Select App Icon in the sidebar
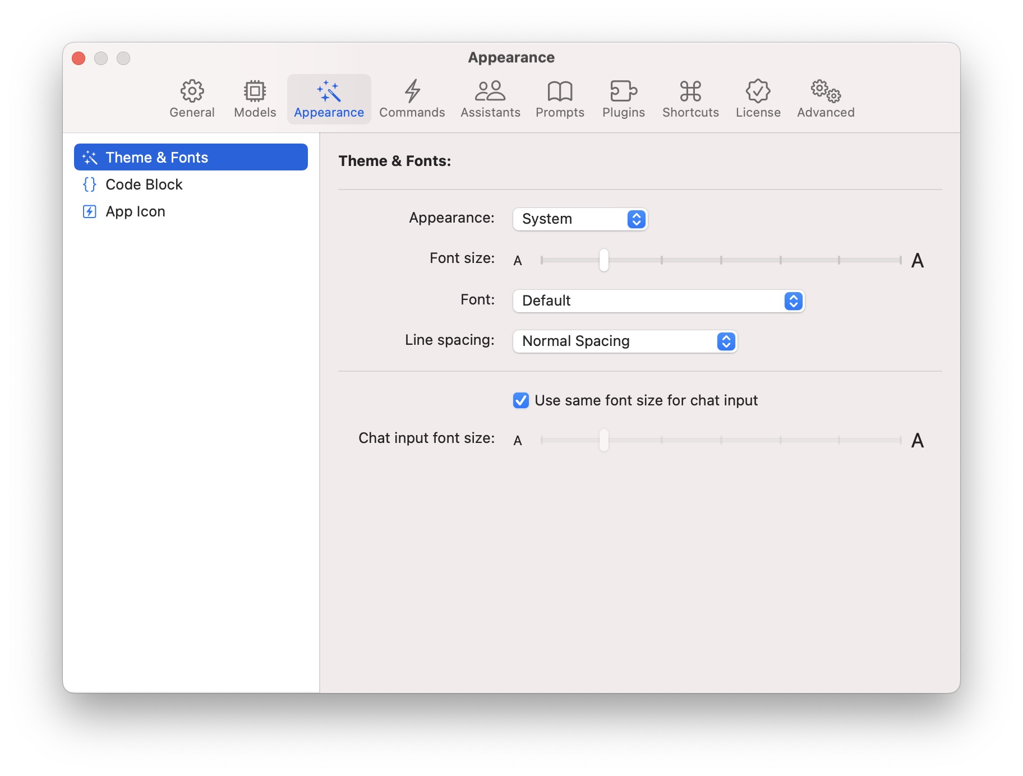This screenshot has width=1023, height=776. 135,211
